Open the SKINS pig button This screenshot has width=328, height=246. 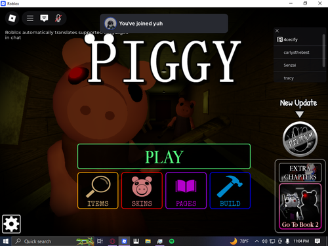(142, 190)
